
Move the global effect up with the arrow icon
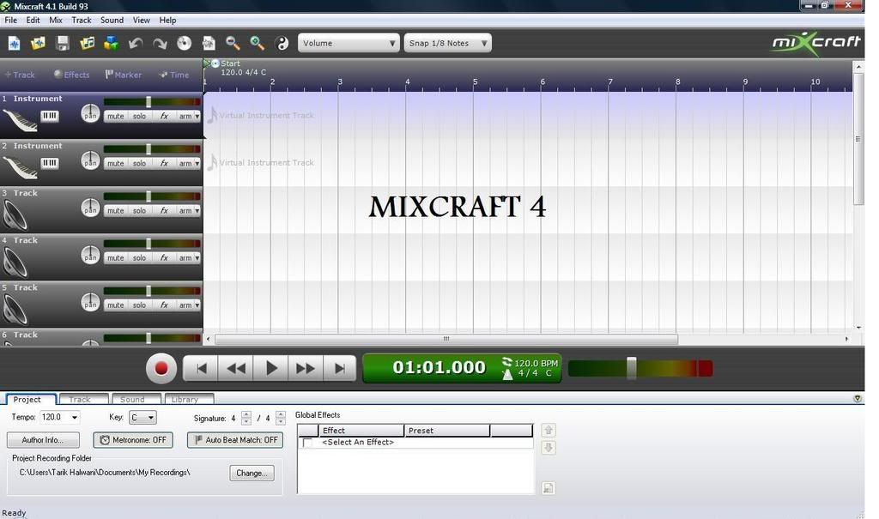pos(549,430)
